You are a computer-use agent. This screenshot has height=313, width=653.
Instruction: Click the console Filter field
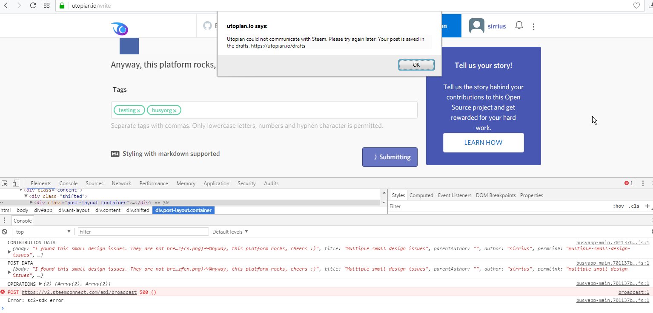(x=143, y=231)
